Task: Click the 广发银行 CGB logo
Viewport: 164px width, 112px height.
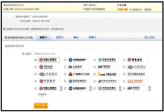Action: (x=79, y=74)
